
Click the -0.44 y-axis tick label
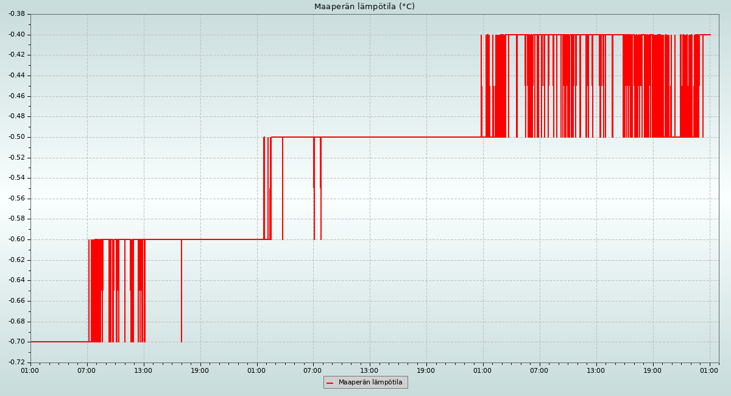point(17,76)
